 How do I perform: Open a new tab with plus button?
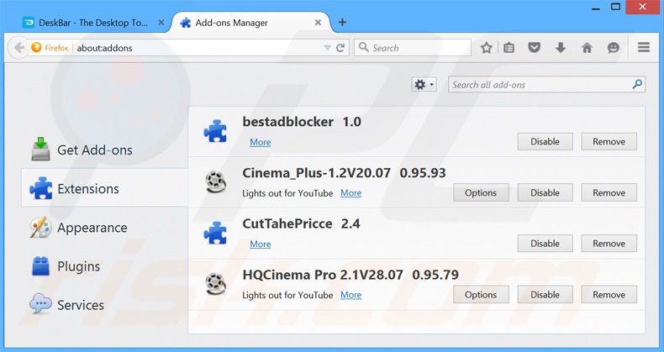tap(342, 22)
